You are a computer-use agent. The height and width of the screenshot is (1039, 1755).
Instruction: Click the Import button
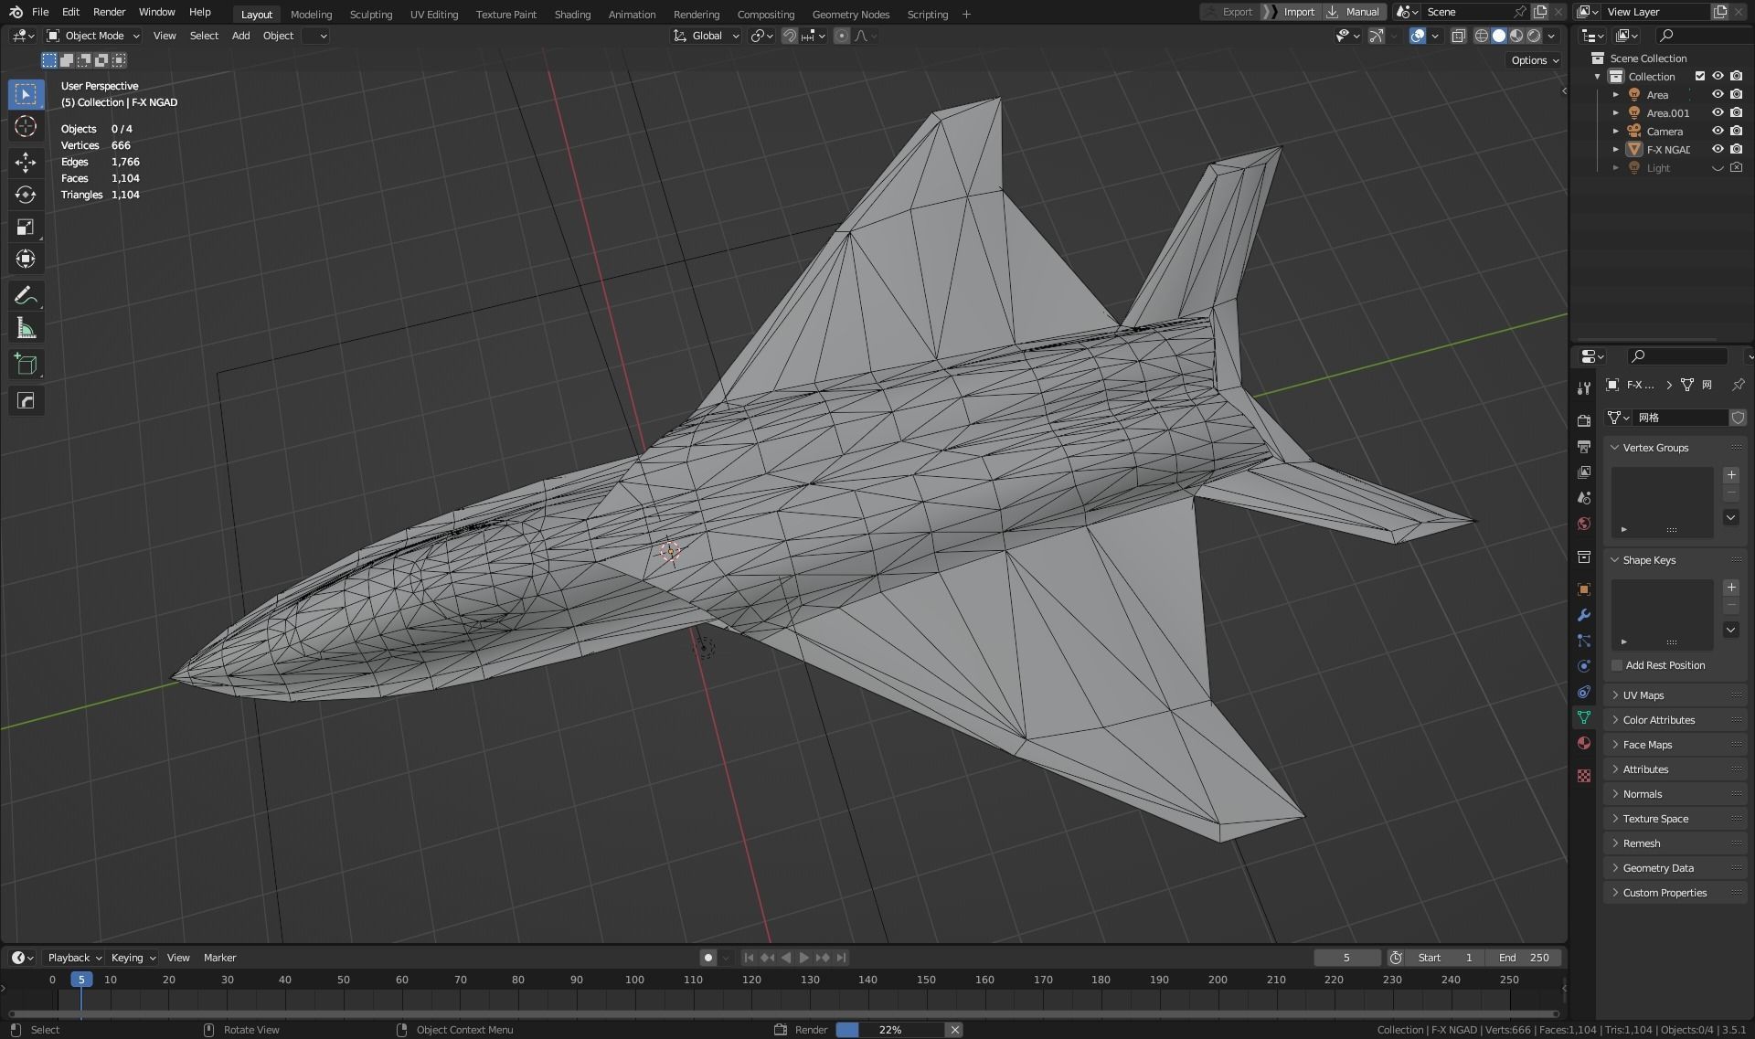[x=1291, y=12]
